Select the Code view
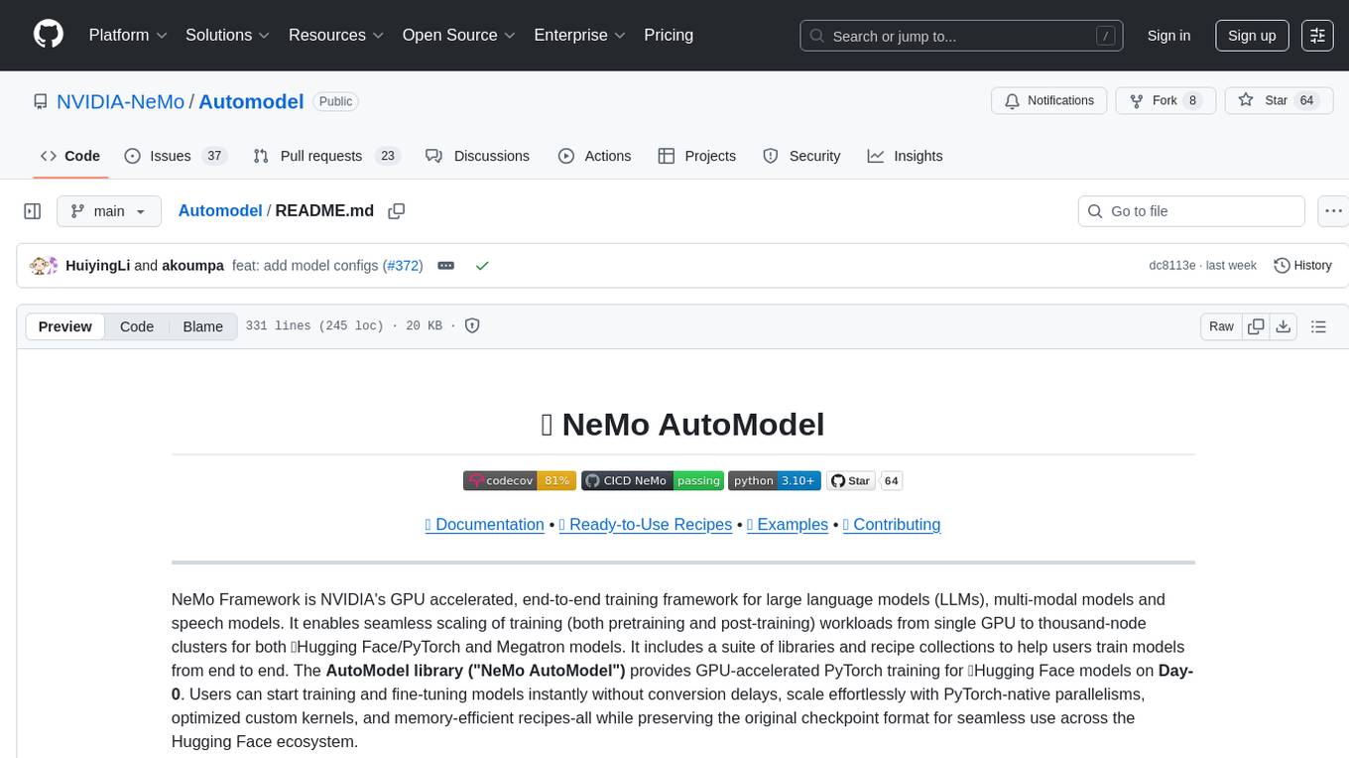This screenshot has width=1349, height=758. (x=137, y=326)
